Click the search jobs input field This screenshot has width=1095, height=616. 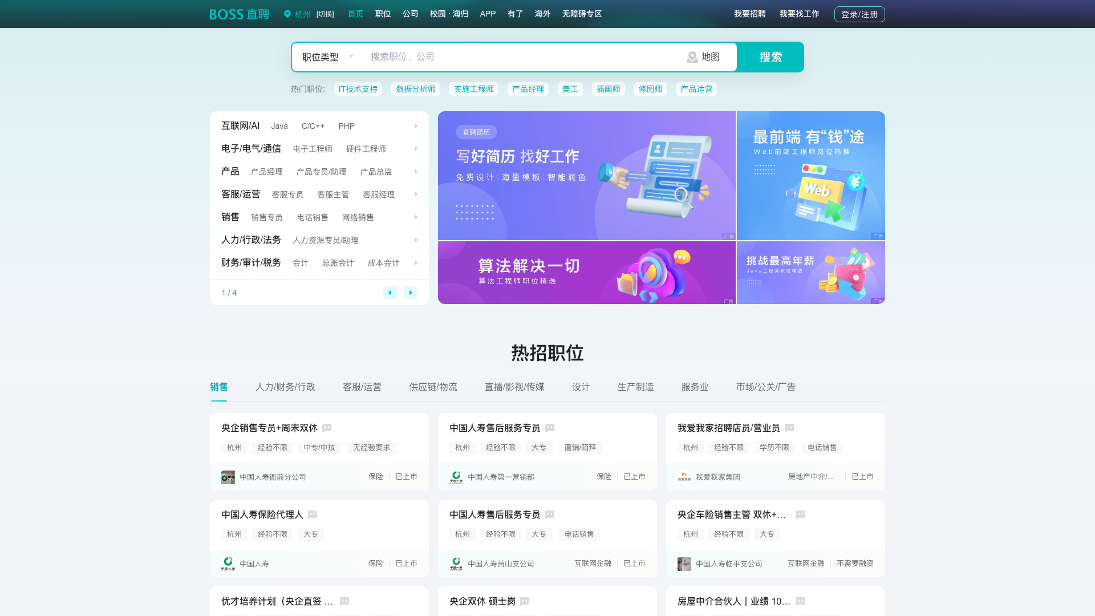click(522, 57)
